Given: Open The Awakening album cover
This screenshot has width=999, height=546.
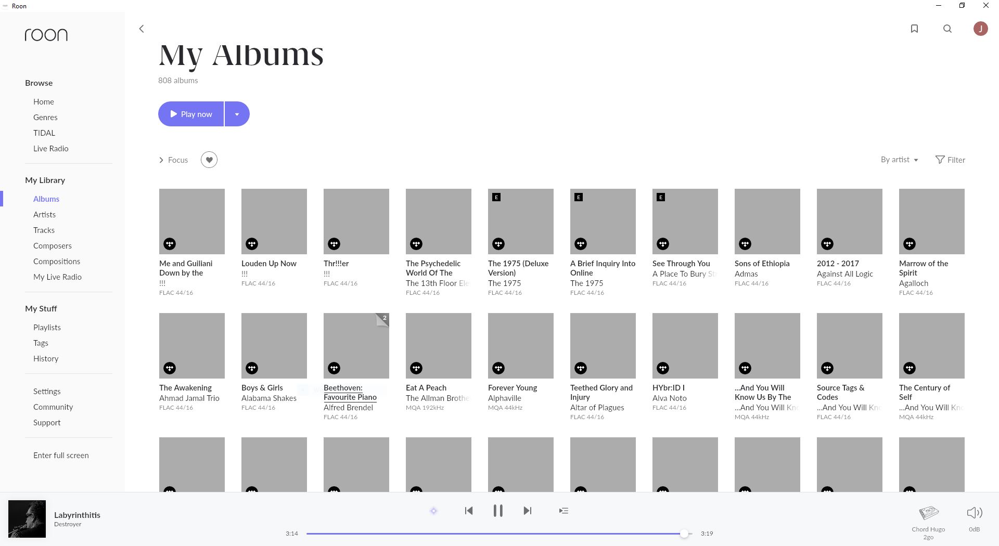Looking at the screenshot, I should [x=192, y=346].
